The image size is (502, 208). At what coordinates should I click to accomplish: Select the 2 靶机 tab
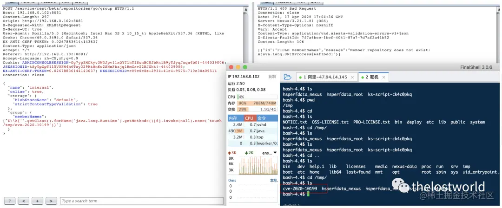coord(373,77)
